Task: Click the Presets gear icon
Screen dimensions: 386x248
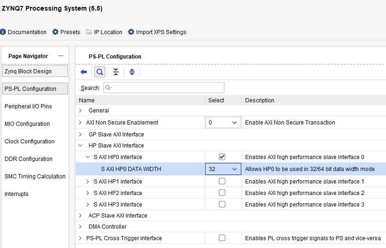Action: [55, 32]
